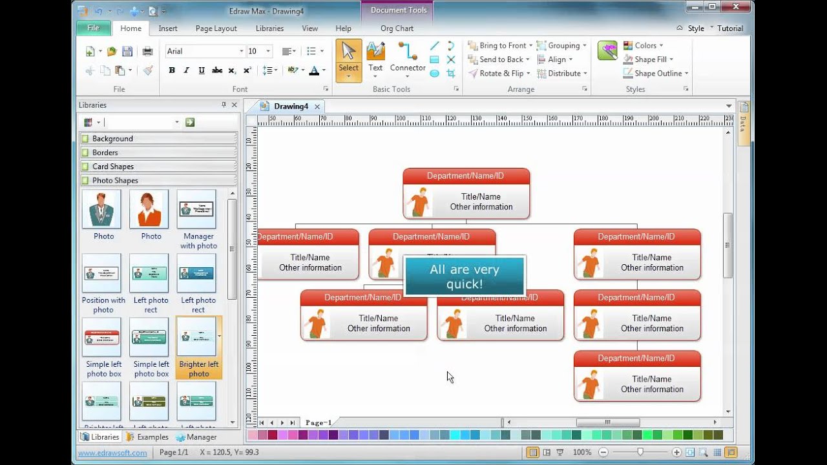Click the monitor-shaped view icon beside the 100% zoom value
The image size is (827, 465).
click(x=560, y=453)
